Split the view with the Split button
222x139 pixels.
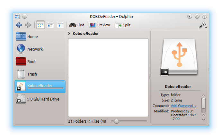[123, 25]
